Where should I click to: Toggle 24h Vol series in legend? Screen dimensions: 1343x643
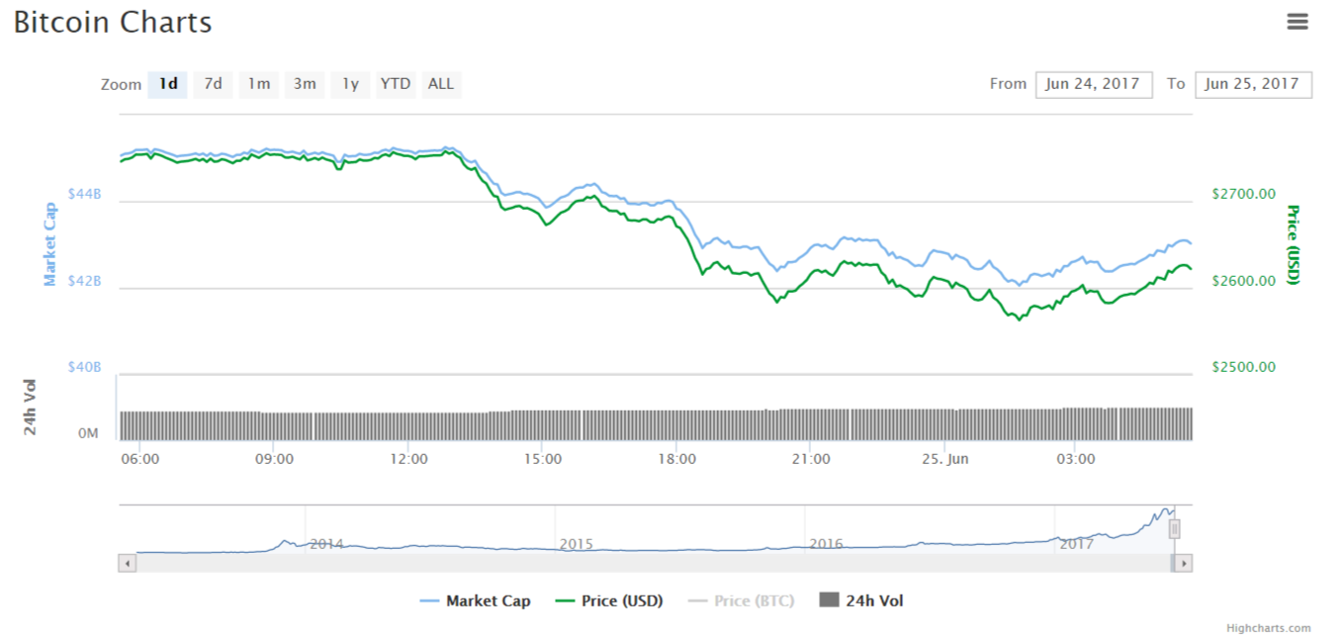click(x=861, y=600)
